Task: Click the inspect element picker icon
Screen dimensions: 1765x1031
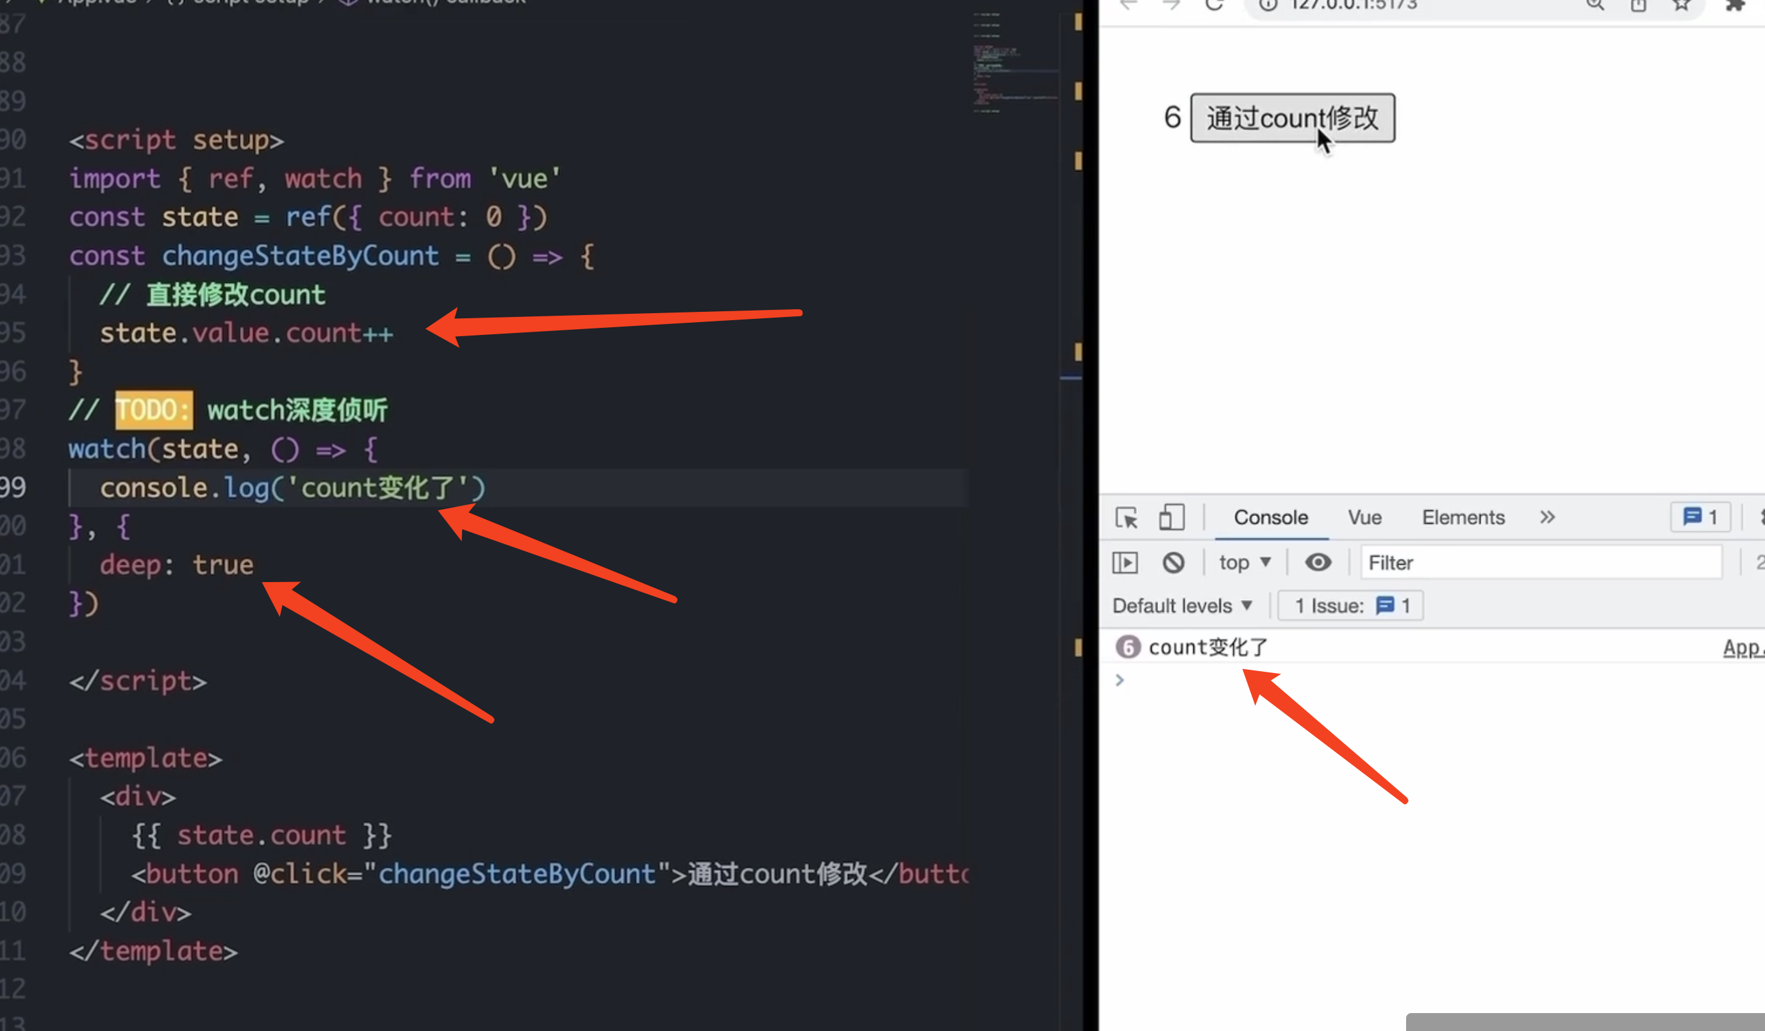Action: click(1126, 518)
